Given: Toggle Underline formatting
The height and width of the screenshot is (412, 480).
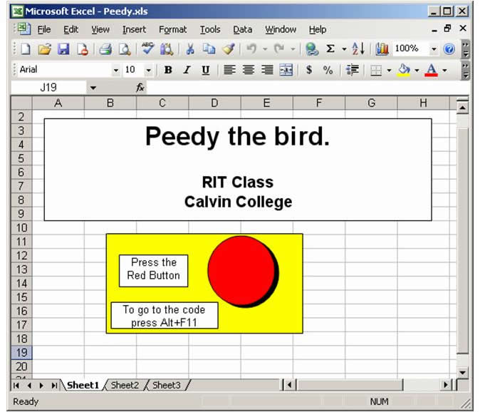Looking at the screenshot, I should [205, 70].
